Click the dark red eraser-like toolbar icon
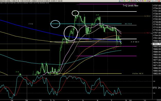 [150, 1]
